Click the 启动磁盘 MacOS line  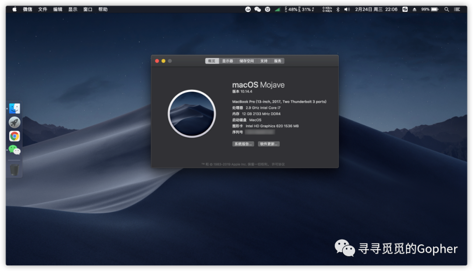pos(247,120)
